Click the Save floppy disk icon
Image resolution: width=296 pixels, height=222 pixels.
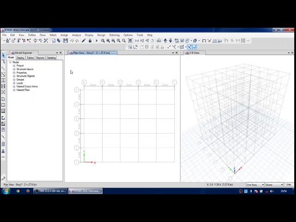(x=65, y=41)
